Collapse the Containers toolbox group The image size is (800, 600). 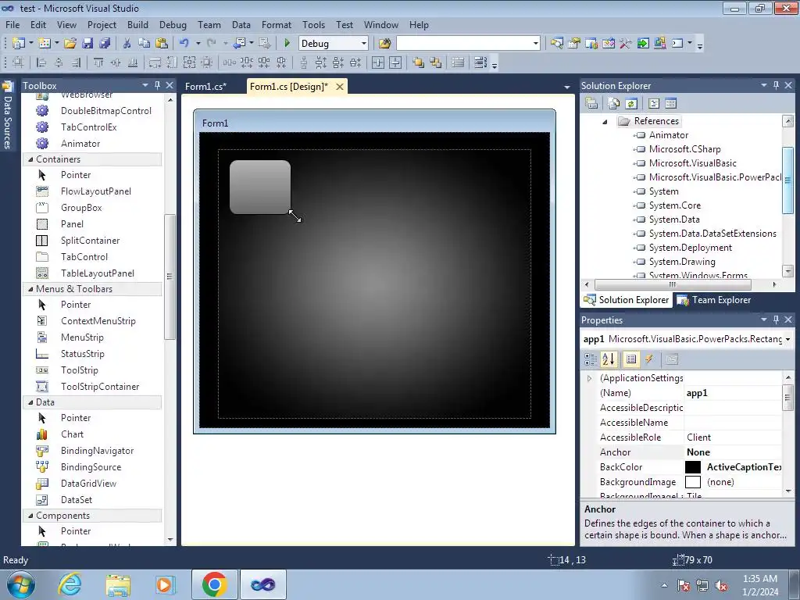click(x=30, y=159)
